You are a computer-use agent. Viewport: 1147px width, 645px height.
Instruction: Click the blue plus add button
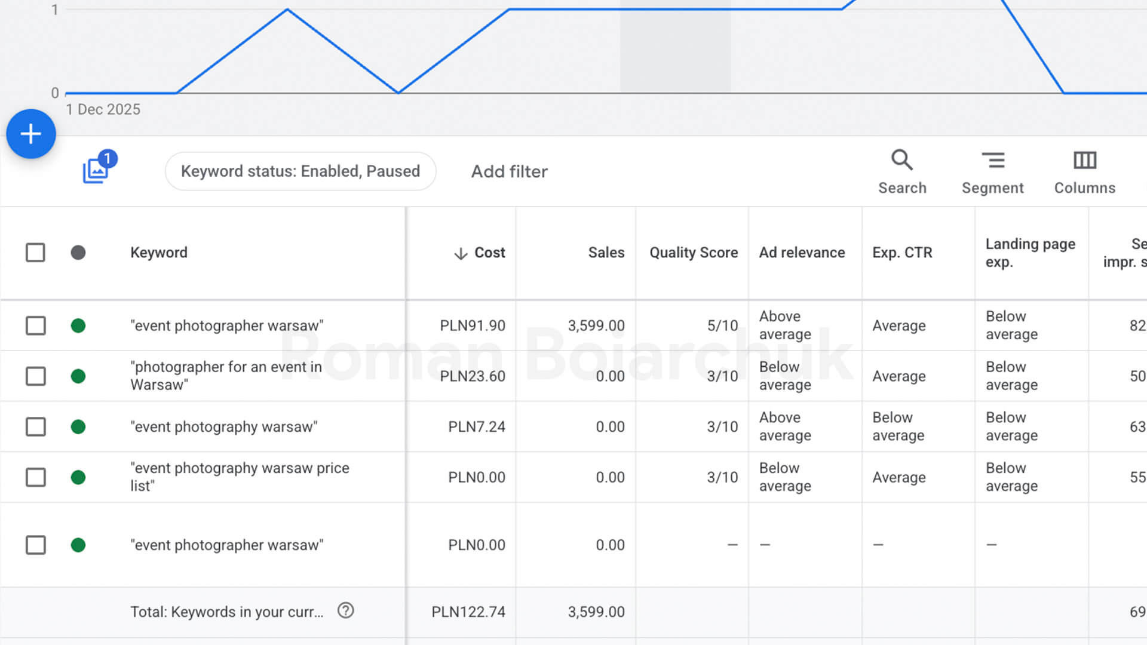(x=31, y=134)
